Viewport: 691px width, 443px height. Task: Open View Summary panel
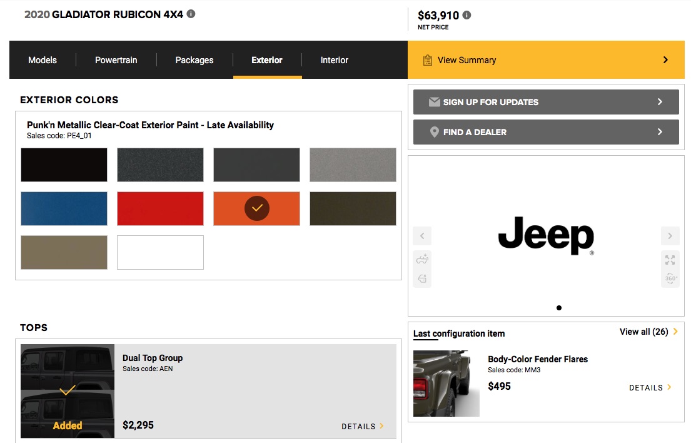[546, 60]
